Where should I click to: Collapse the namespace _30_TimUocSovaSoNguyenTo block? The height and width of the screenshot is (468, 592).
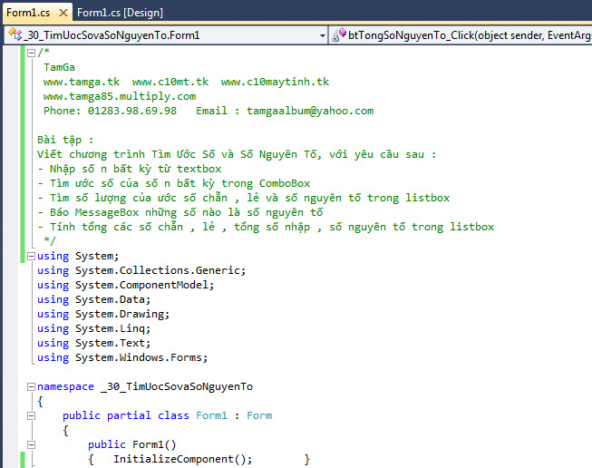tap(32, 386)
